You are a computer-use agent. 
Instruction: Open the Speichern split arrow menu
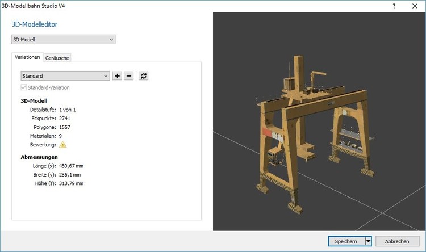point(369,241)
